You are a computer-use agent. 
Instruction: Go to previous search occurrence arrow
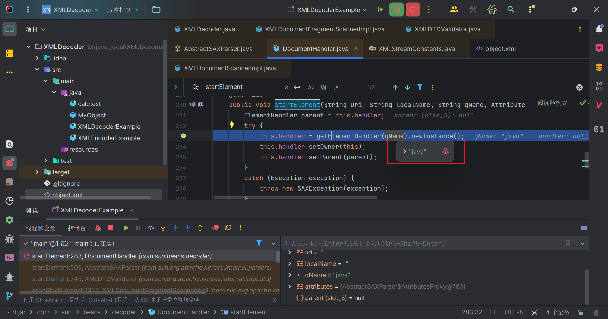pos(395,87)
